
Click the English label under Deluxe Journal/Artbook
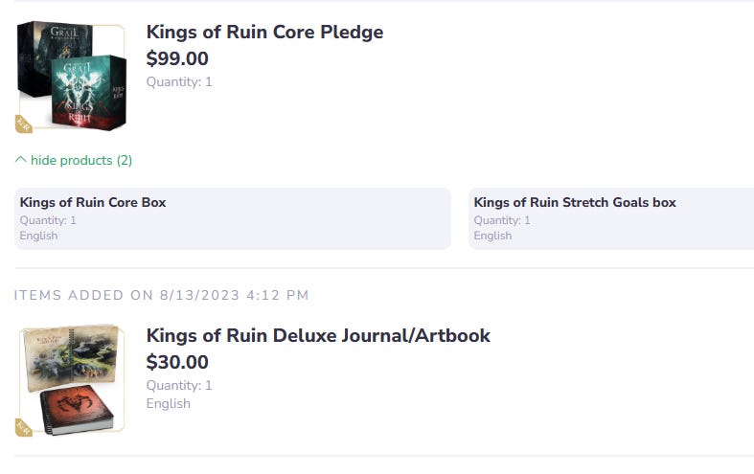pos(168,403)
